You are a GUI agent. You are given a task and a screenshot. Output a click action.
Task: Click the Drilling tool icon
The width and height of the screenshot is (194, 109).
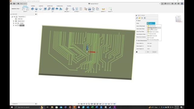point(67,9)
